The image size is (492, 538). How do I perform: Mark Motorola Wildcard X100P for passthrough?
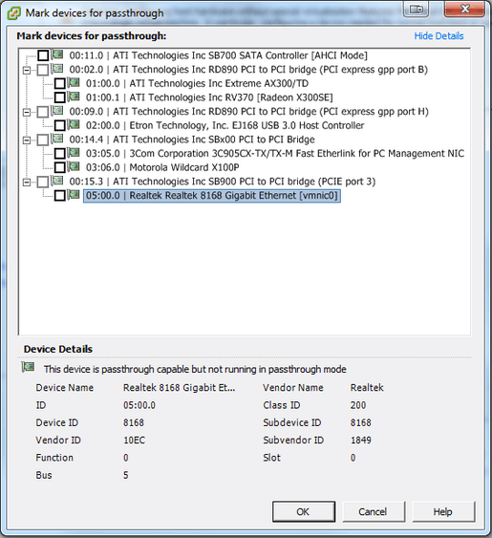[60, 167]
